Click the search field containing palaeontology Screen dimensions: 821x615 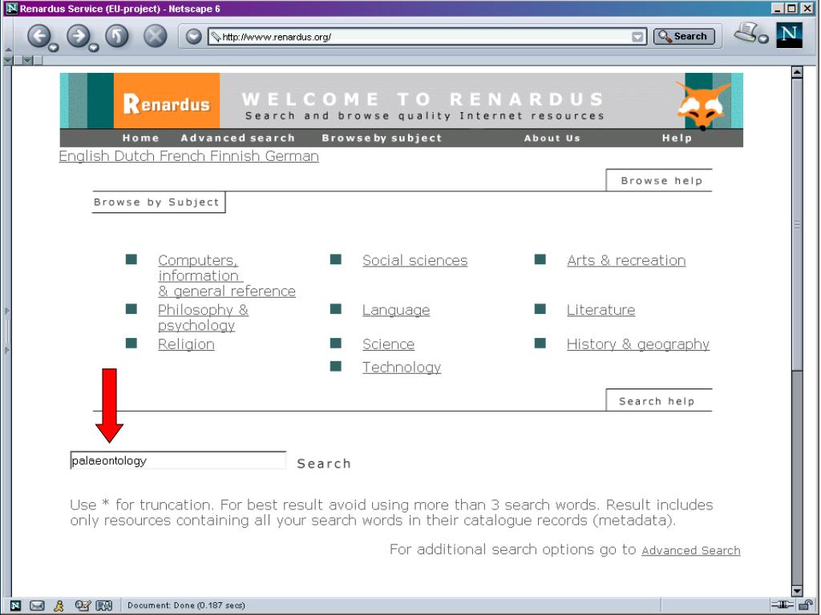pos(178,460)
